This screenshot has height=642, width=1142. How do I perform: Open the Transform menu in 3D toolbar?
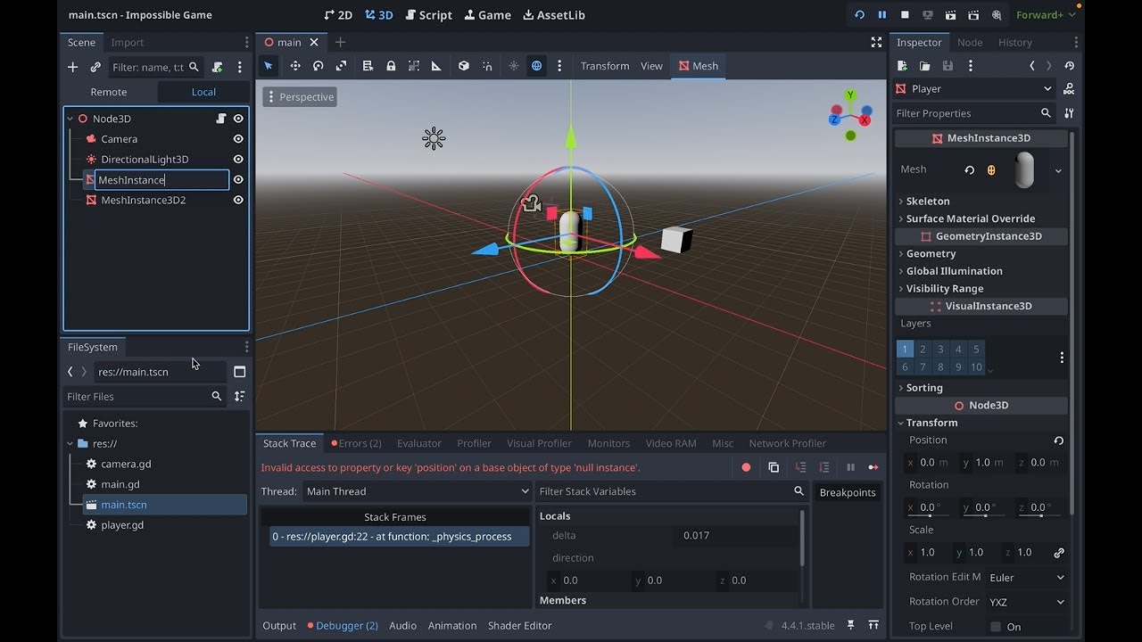605,66
